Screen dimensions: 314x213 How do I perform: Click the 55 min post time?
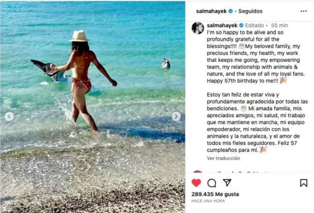click(280, 25)
